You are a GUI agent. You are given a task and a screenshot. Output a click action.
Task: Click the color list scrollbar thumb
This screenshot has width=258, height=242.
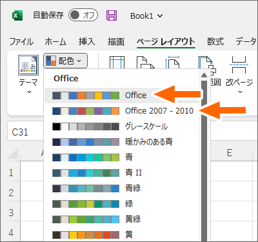coord(204,161)
